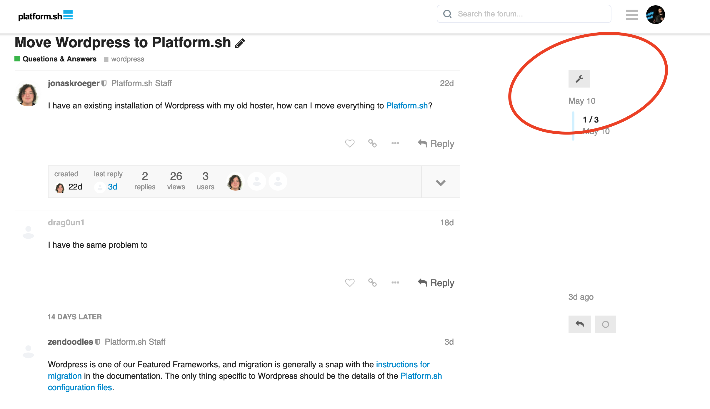Open jonaskroeger's avatar beside first post
Image resolution: width=710 pixels, height=409 pixels.
tap(28, 94)
